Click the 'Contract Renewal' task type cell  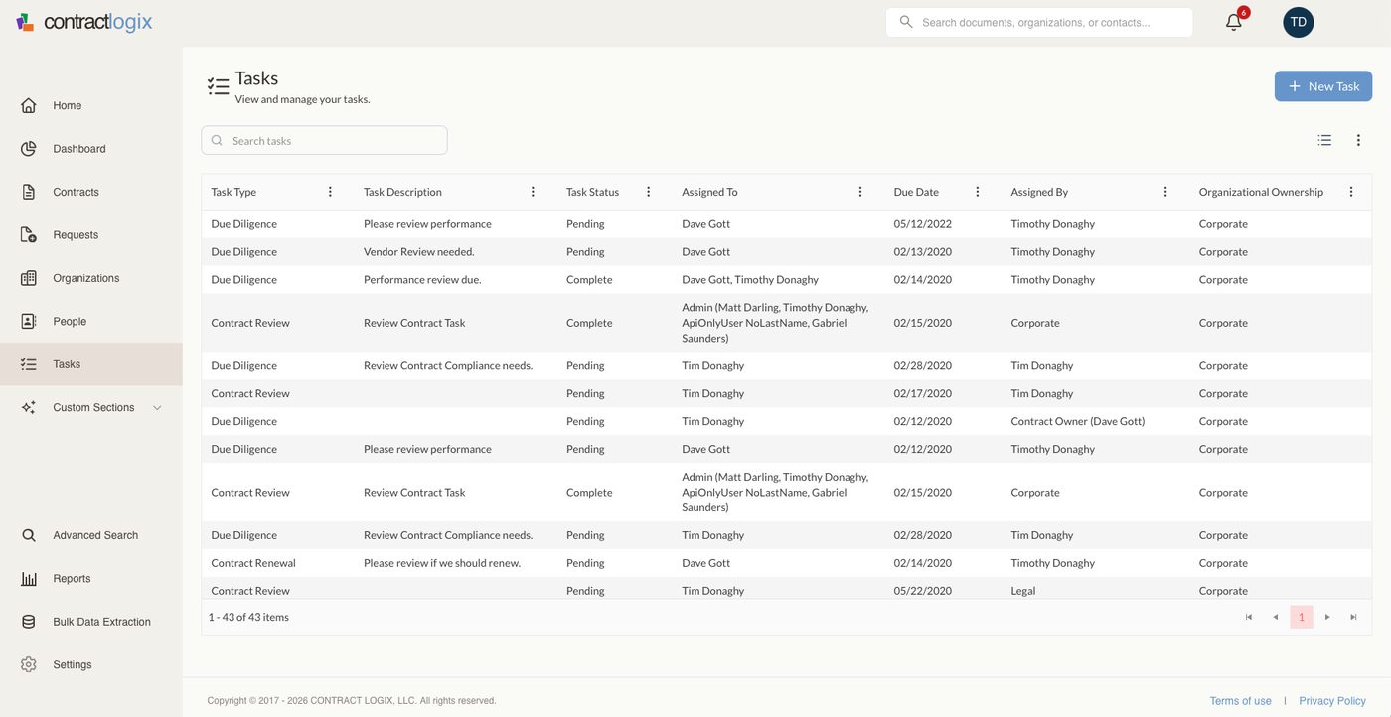[253, 563]
